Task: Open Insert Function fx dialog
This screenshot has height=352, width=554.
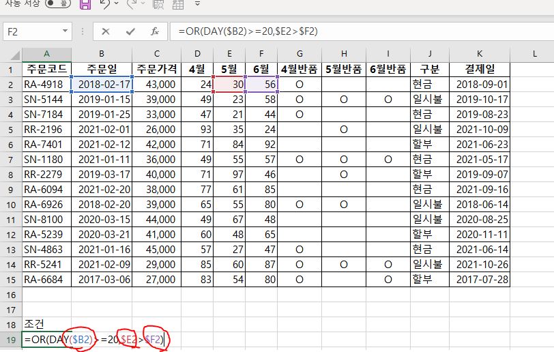Action: [x=155, y=31]
